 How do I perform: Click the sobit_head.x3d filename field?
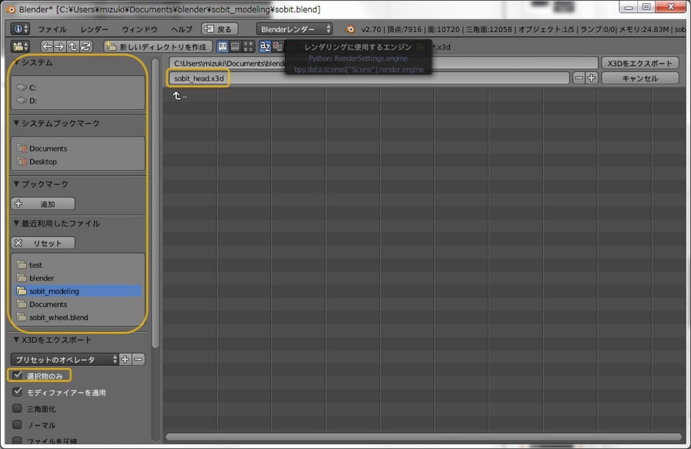pyautogui.click(x=368, y=78)
